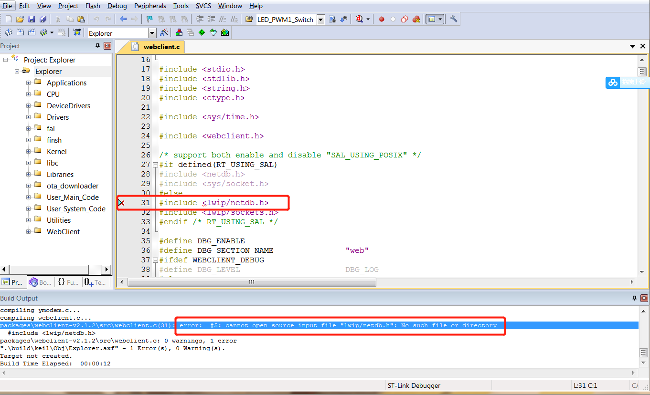Image resolution: width=650 pixels, height=395 pixels.
Task: Open Configuration with the wrench icon
Action: [x=454, y=19]
